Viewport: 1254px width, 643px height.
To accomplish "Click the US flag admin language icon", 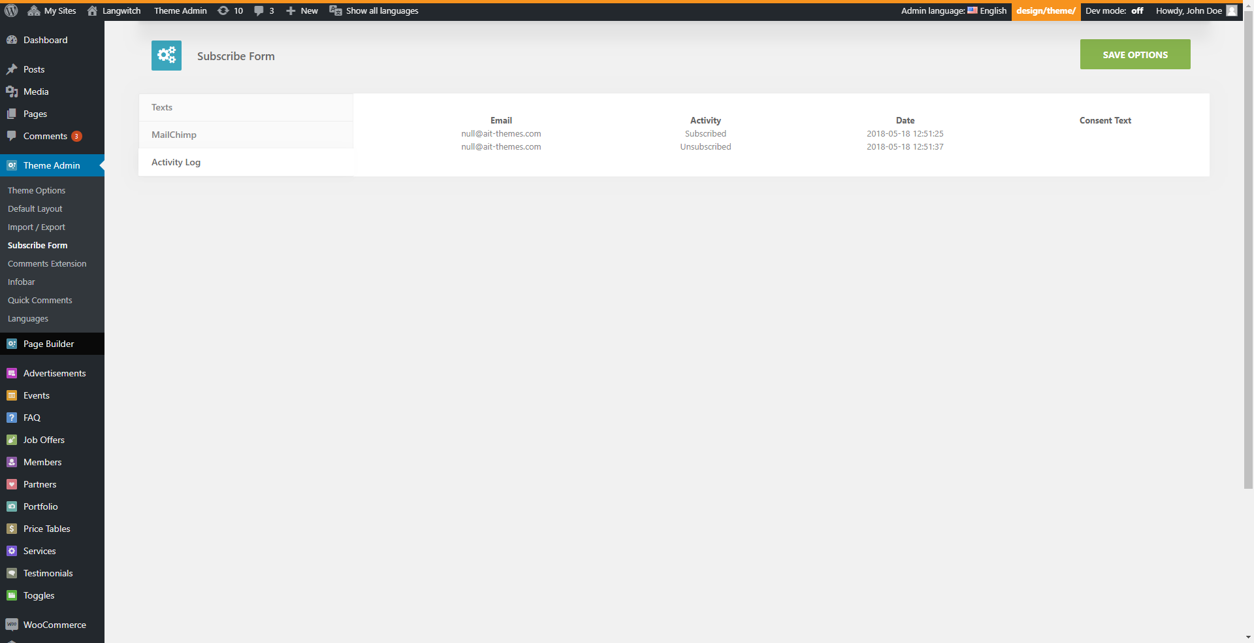I will pos(973,10).
